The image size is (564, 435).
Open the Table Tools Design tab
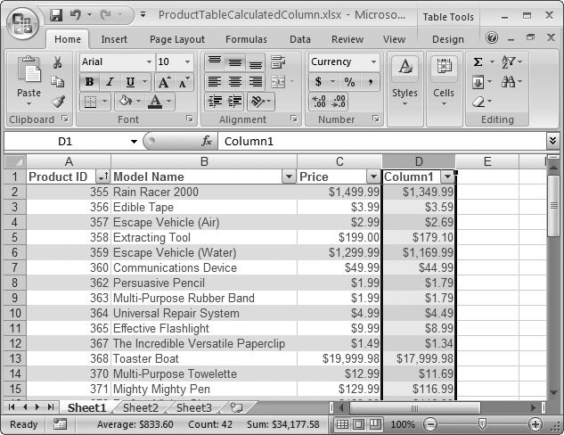click(448, 39)
